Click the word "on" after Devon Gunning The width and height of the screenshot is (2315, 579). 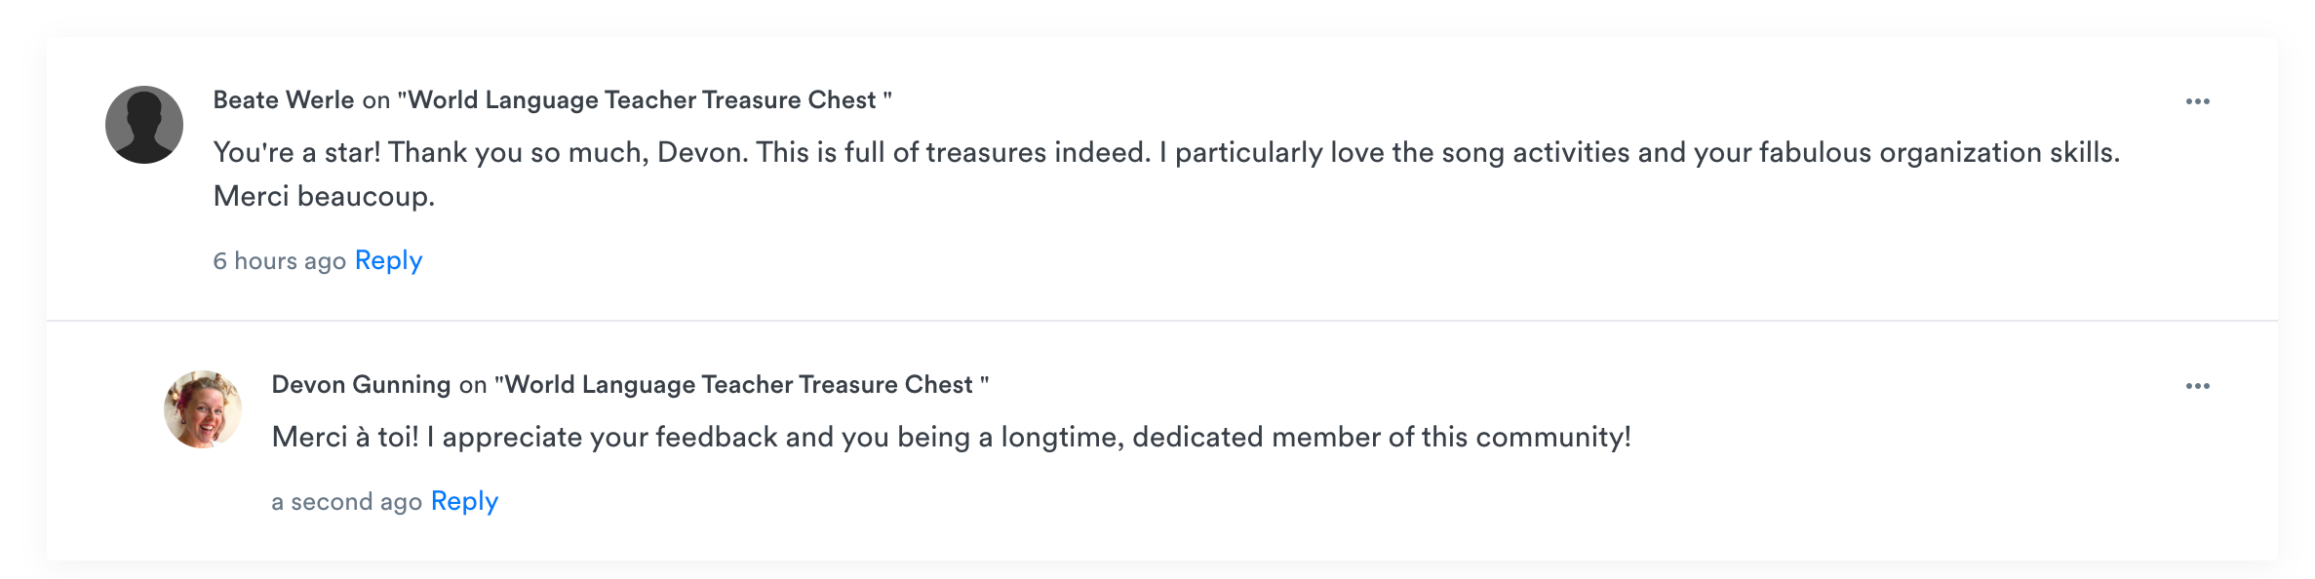pos(473,385)
